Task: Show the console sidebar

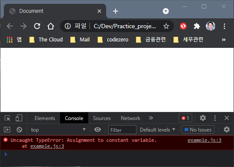Action: pyautogui.click(x=7, y=129)
